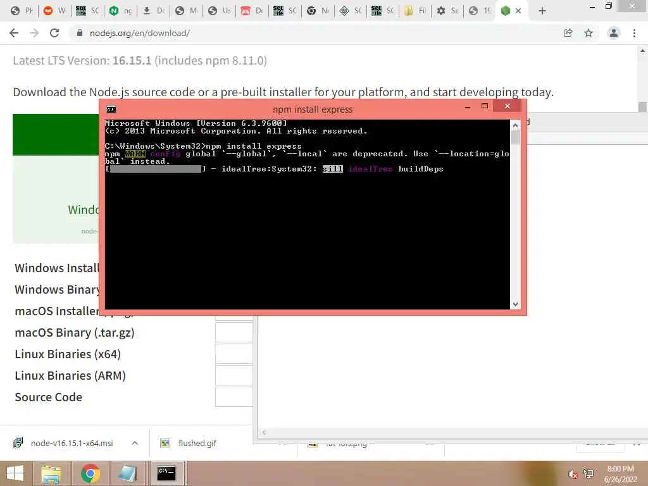This screenshot has width=648, height=486.
Task: Share this page from address bar
Action: coord(568,33)
